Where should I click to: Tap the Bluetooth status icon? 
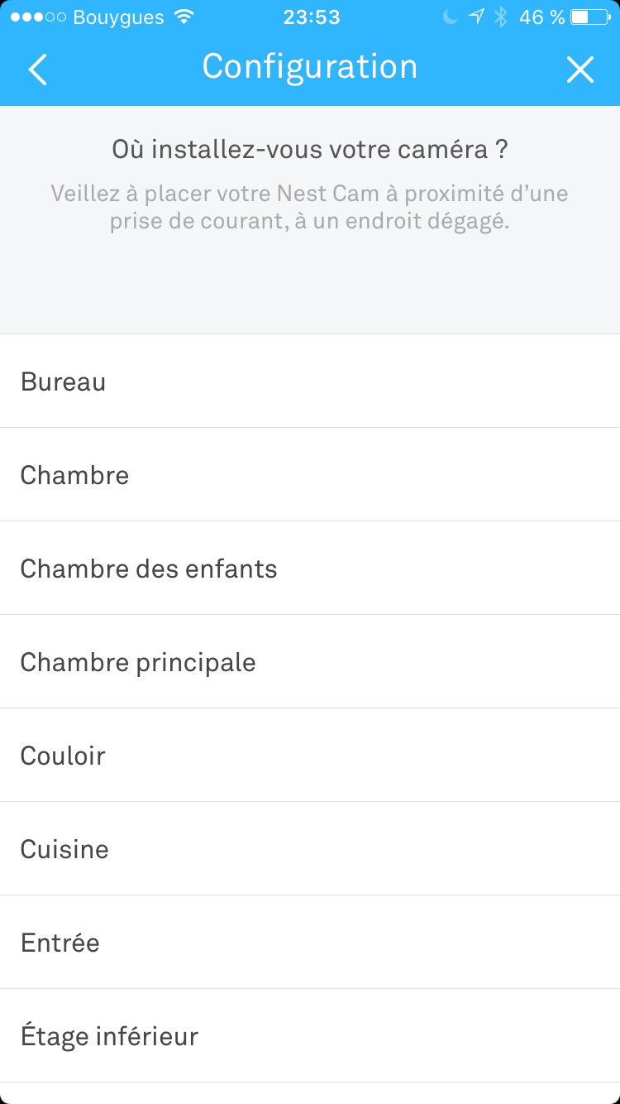500,17
